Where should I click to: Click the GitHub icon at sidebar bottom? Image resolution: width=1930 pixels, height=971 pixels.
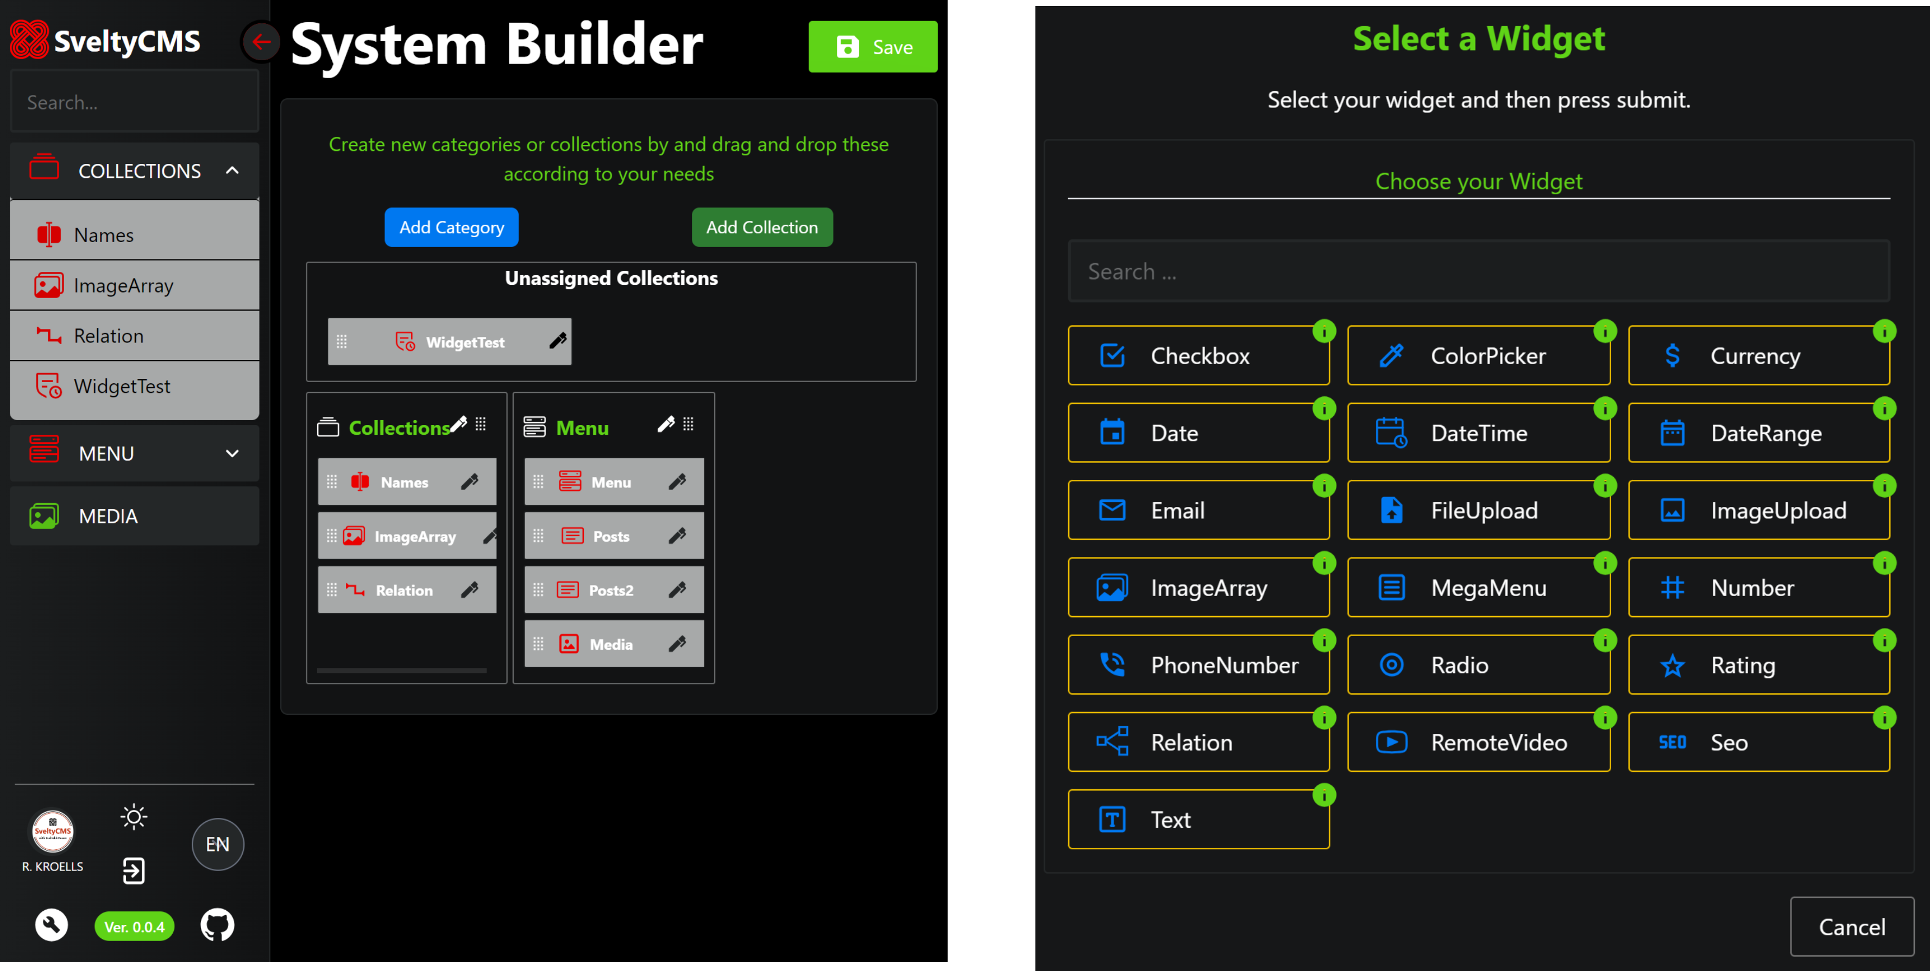coord(217,925)
